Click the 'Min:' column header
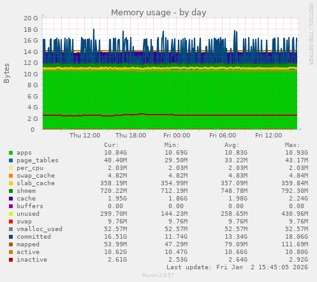The width and height of the screenshot is (317, 282). click(172, 145)
